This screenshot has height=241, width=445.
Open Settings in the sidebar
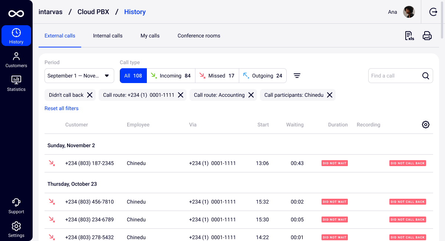[x=16, y=230]
